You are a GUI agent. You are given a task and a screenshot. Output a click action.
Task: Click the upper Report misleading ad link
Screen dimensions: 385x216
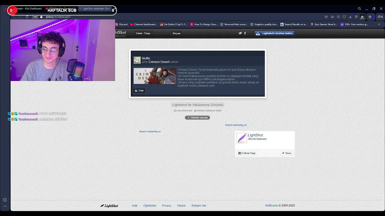coord(236,125)
